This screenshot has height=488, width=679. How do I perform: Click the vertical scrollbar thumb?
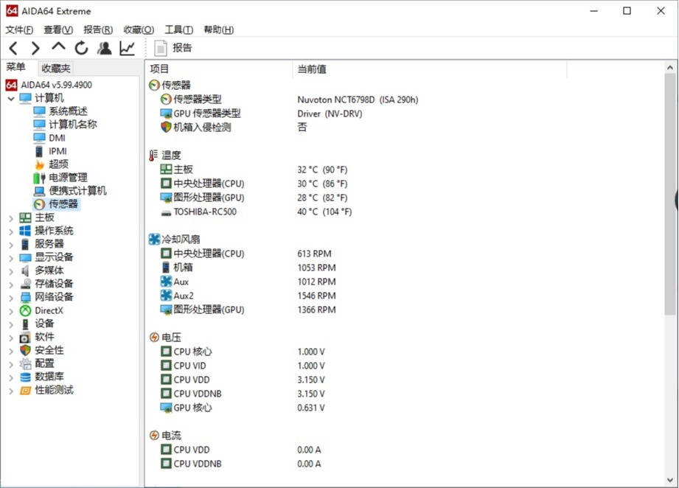670,195
